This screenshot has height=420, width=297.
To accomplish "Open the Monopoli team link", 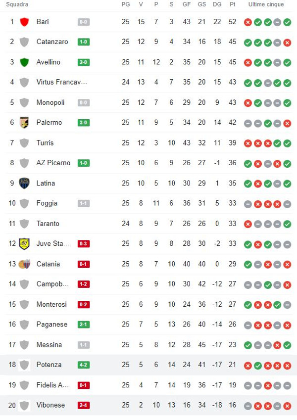I will 50,102.
